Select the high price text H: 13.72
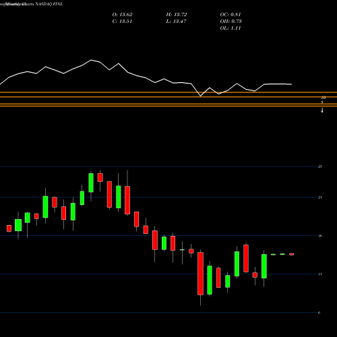 coord(177,15)
